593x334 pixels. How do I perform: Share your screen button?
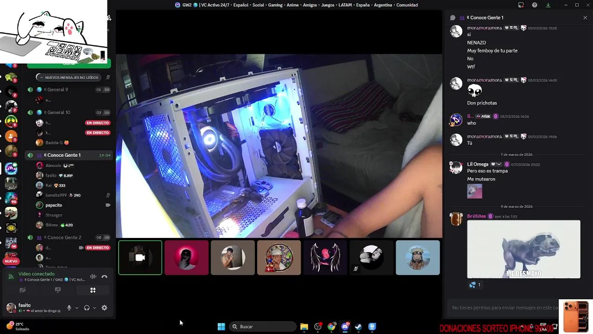[x=57, y=290]
